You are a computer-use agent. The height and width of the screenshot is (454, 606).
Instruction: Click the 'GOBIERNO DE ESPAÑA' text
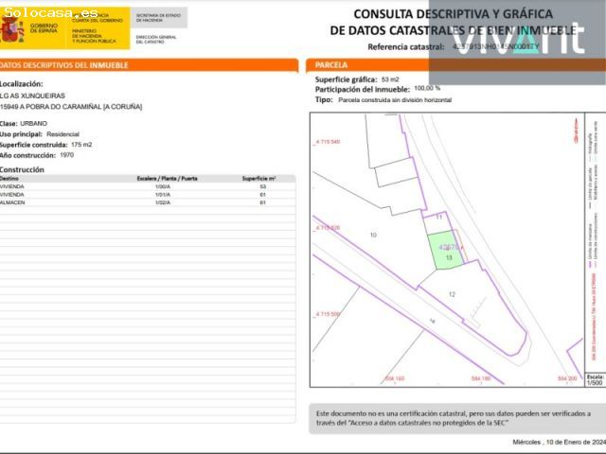click(44, 27)
